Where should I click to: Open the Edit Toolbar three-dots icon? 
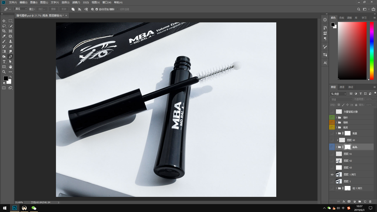point(11,72)
